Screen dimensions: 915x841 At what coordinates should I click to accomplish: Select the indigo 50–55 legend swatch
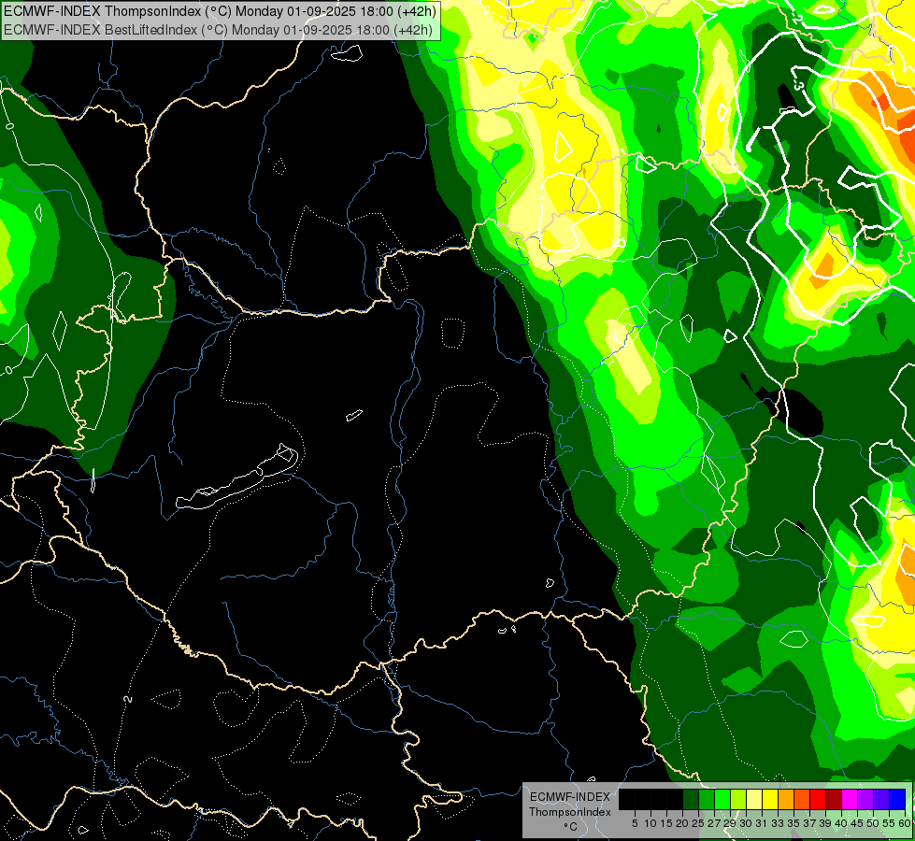click(x=881, y=799)
